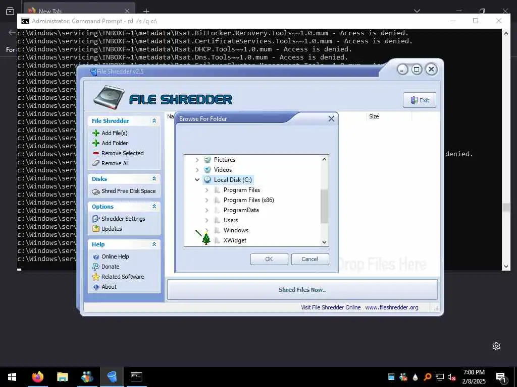Click the browser settings gear icon
Viewport: 517px width, 387px height.
coord(496,346)
